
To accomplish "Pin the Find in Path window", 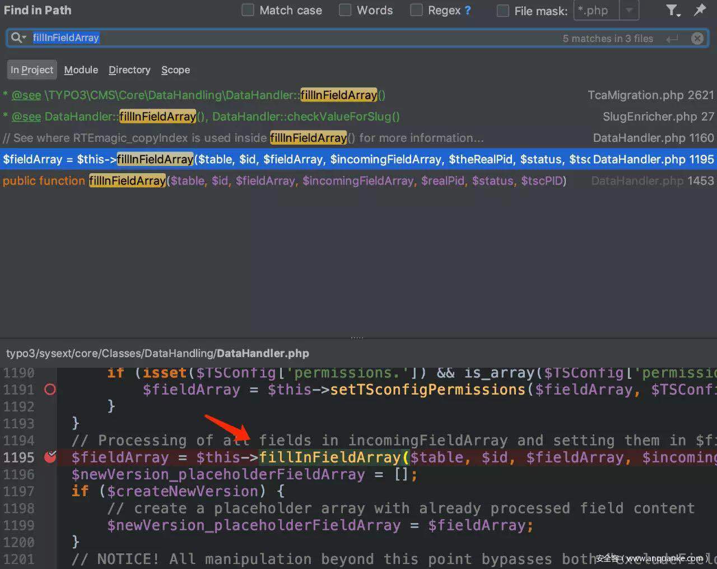I will 700,10.
